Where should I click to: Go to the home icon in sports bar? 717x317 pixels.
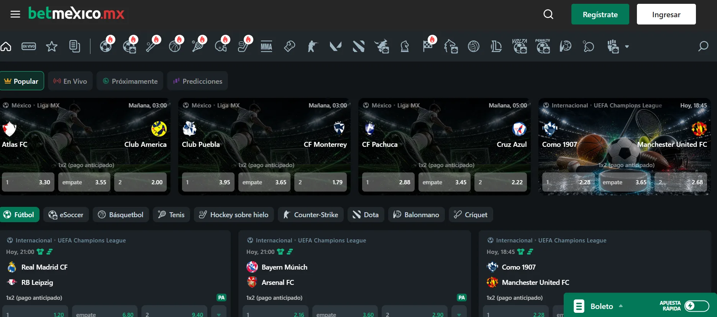[x=6, y=47]
